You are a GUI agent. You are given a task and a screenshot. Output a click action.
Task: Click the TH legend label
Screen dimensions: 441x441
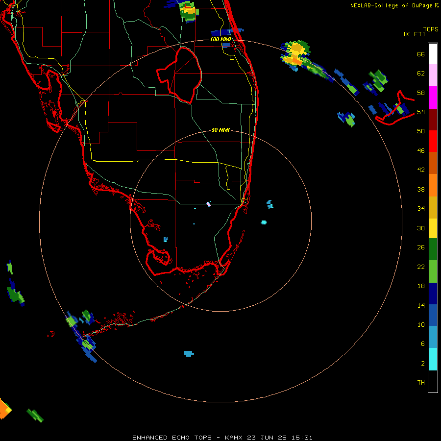[x=421, y=383]
